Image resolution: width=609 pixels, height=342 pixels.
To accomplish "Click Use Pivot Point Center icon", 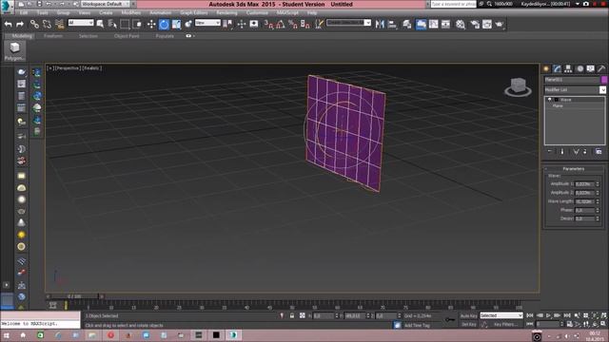I will tap(227, 24).
